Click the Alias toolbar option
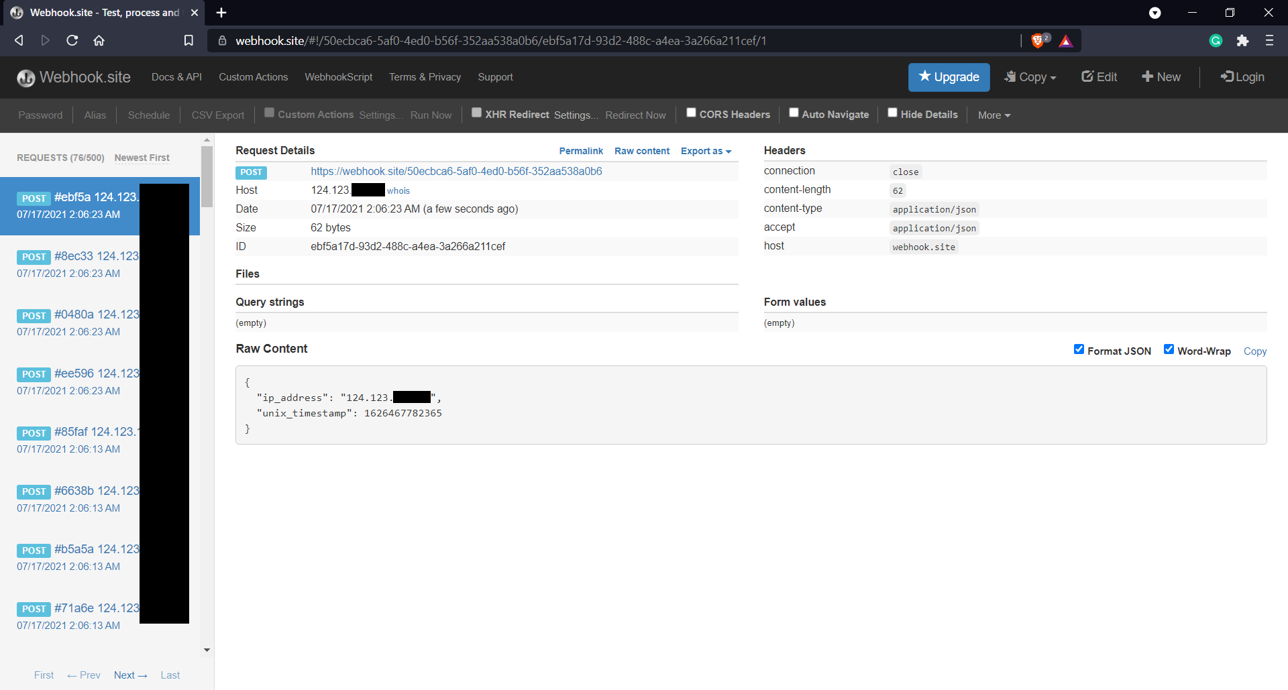Viewport: 1288px width, 690px height. click(x=95, y=115)
